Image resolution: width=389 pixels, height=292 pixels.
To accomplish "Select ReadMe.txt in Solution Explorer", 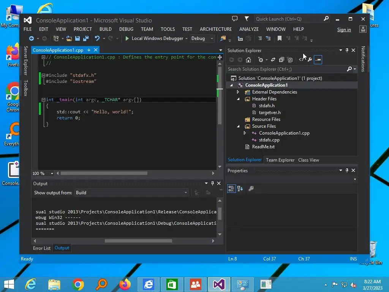I will tap(263, 147).
